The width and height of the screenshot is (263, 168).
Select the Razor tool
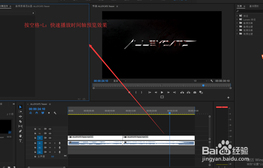coord(20,121)
